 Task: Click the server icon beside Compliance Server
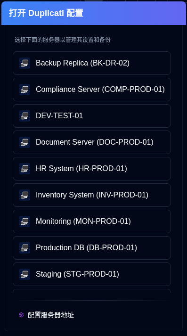(24, 90)
